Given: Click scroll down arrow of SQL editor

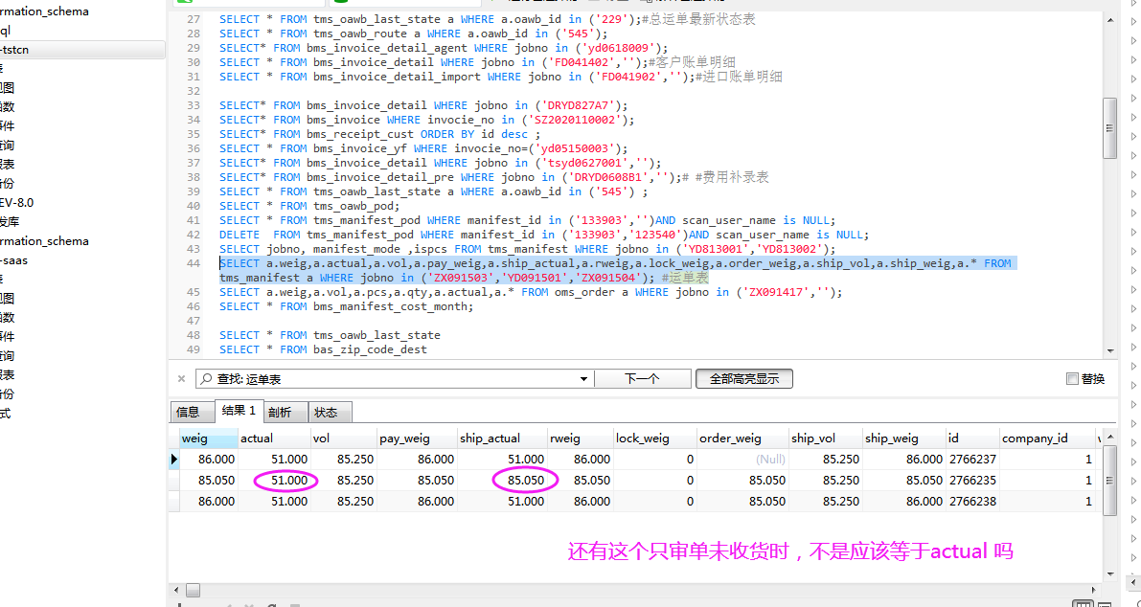Looking at the screenshot, I should (1109, 350).
